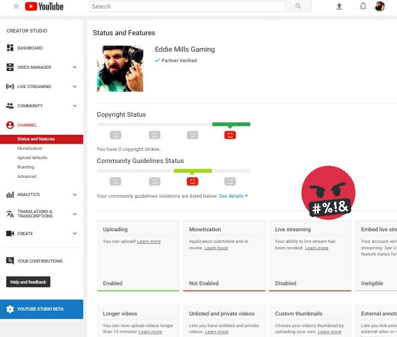Click the Video Manager icon
Image resolution: width=397 pixels, height=337 pixels.
pyautogui.click(x=10, y=67)
